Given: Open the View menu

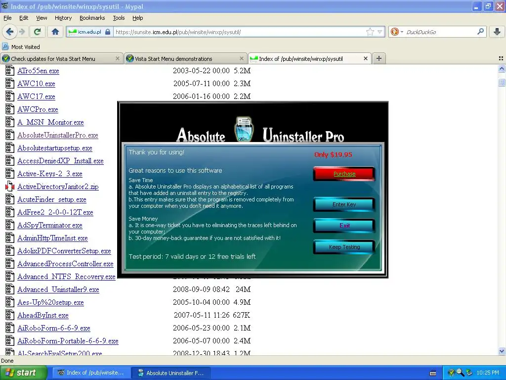Looking at the screenshot, I should point(42,18).
